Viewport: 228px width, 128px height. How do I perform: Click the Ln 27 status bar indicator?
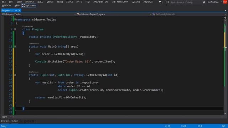167,126
